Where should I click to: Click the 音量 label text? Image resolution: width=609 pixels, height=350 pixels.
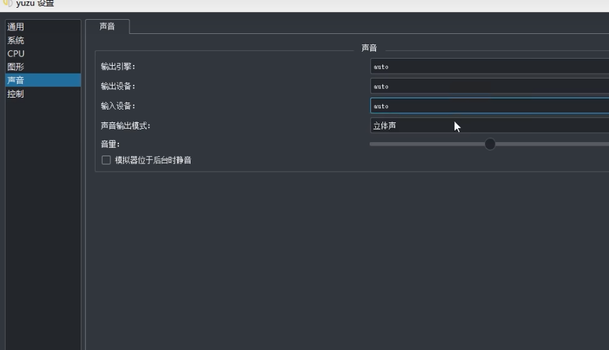pyautogui.click(x=110, y=144)
